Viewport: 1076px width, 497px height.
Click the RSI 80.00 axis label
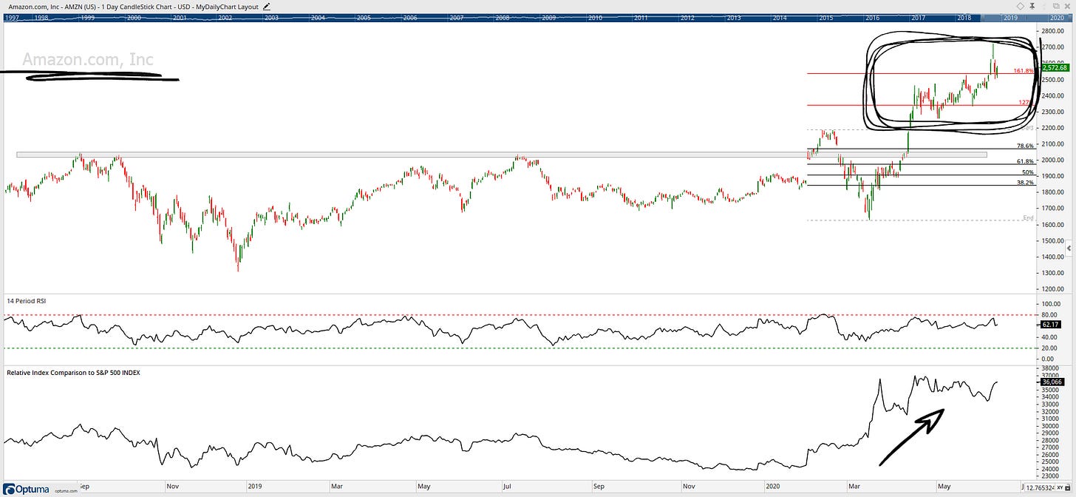click(1050, 315)
